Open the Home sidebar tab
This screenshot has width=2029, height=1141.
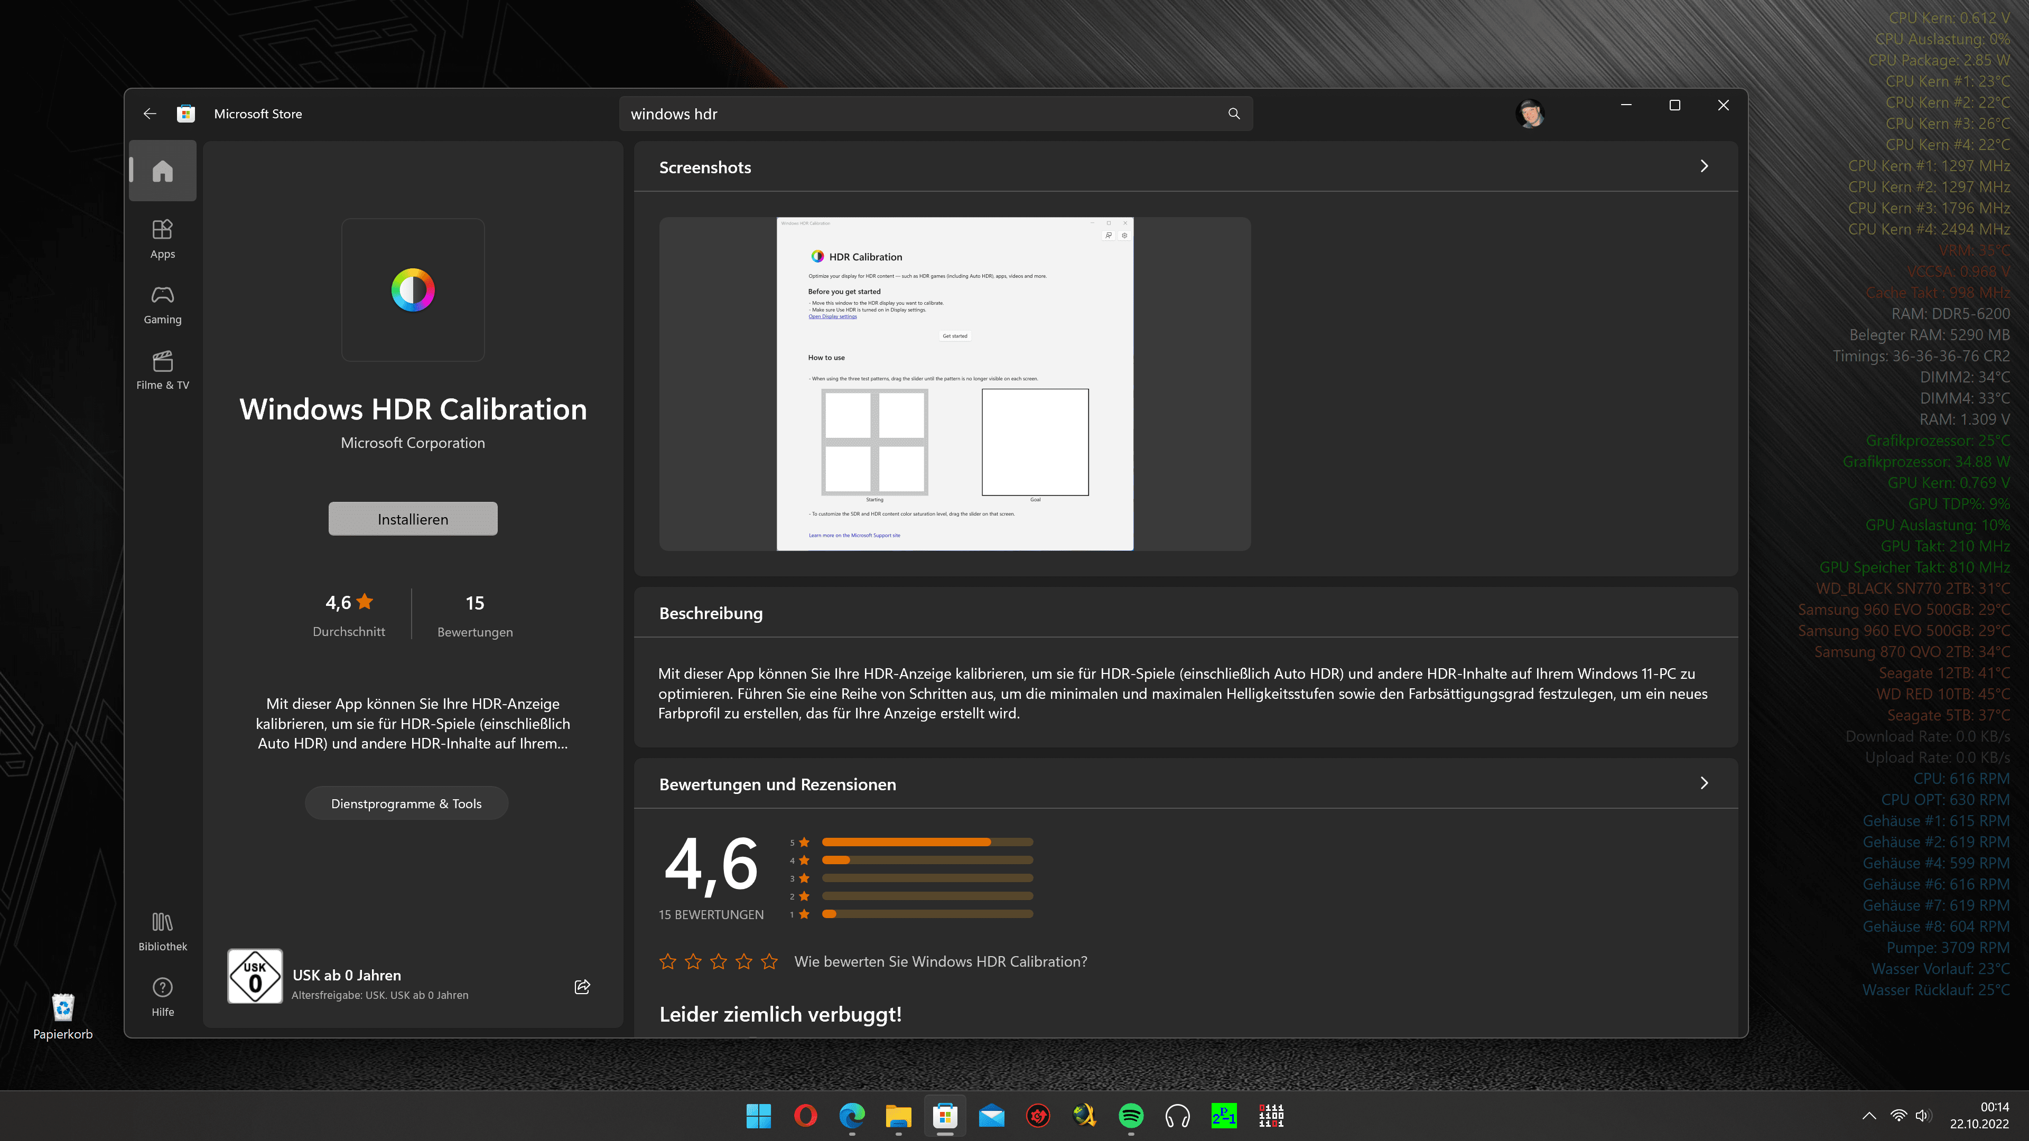tap(163, 171)
